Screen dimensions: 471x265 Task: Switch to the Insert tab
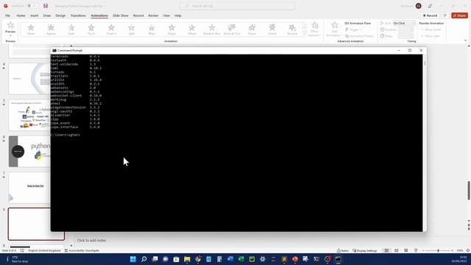(34, 15)
